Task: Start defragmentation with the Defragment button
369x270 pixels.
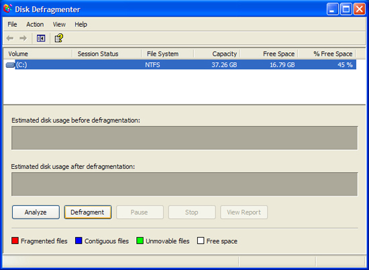Action: (x=87, y=212)
